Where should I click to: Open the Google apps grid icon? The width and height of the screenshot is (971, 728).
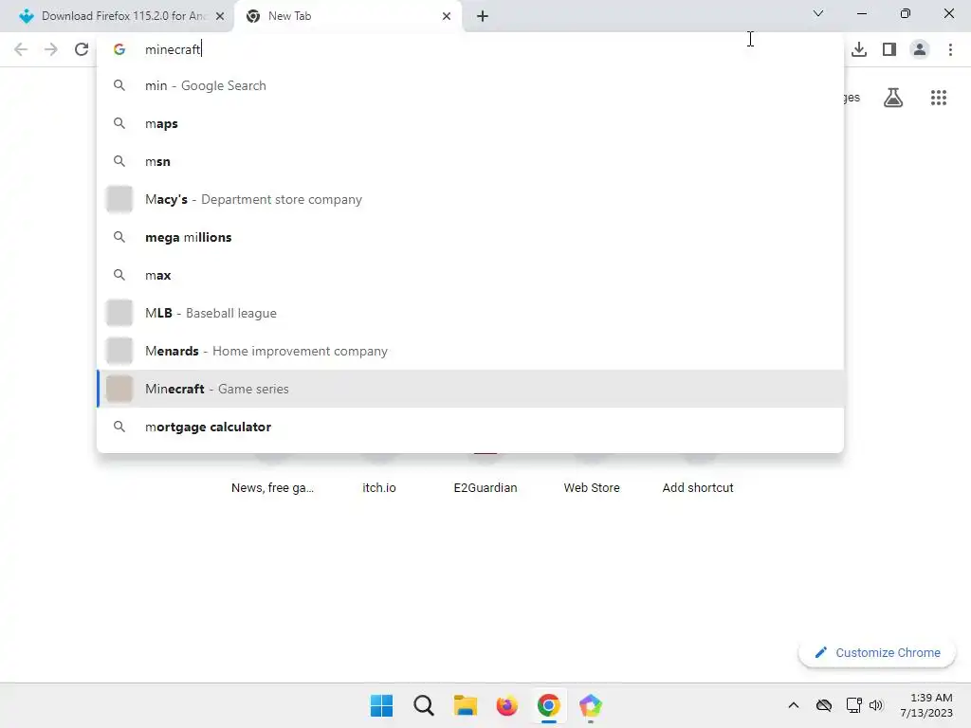tap(939, 98)
